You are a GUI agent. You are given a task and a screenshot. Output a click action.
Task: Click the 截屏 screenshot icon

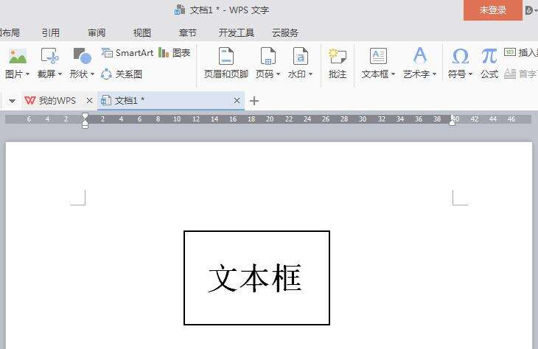(x=50, y=56)
